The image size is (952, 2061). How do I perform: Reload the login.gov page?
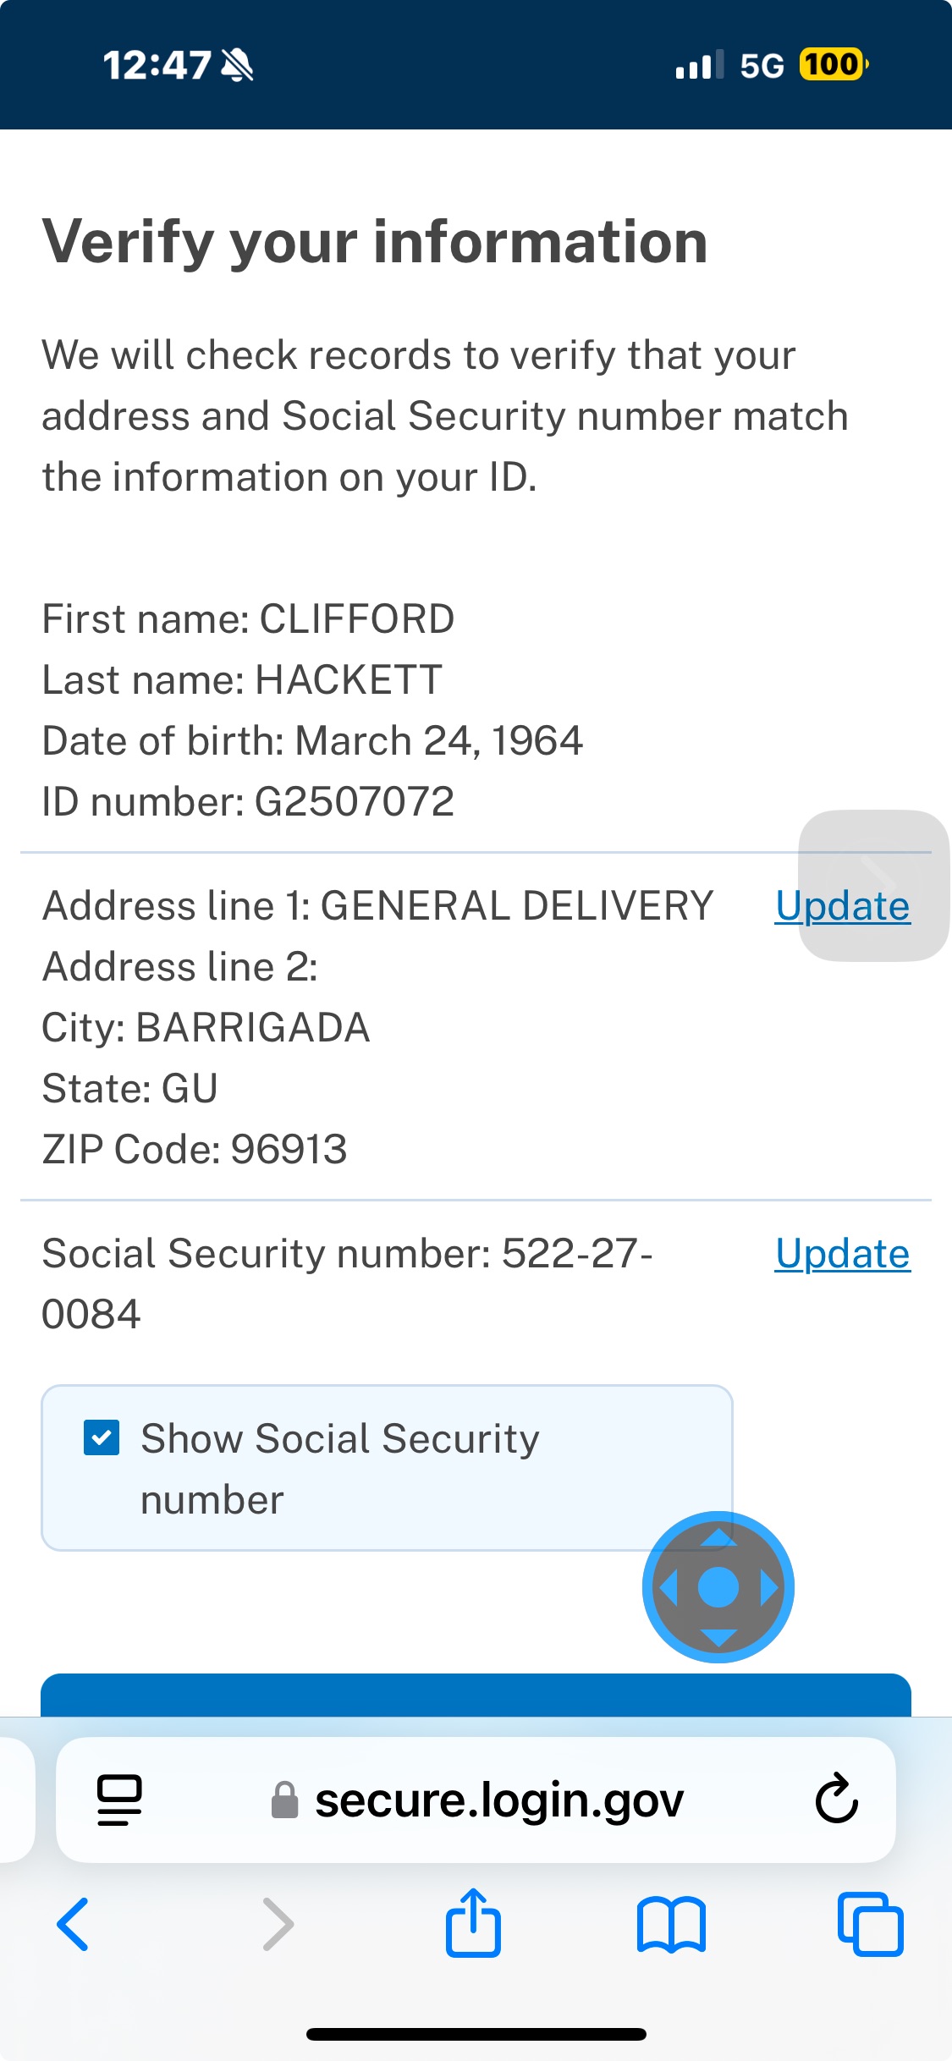tap(836, 1799)
